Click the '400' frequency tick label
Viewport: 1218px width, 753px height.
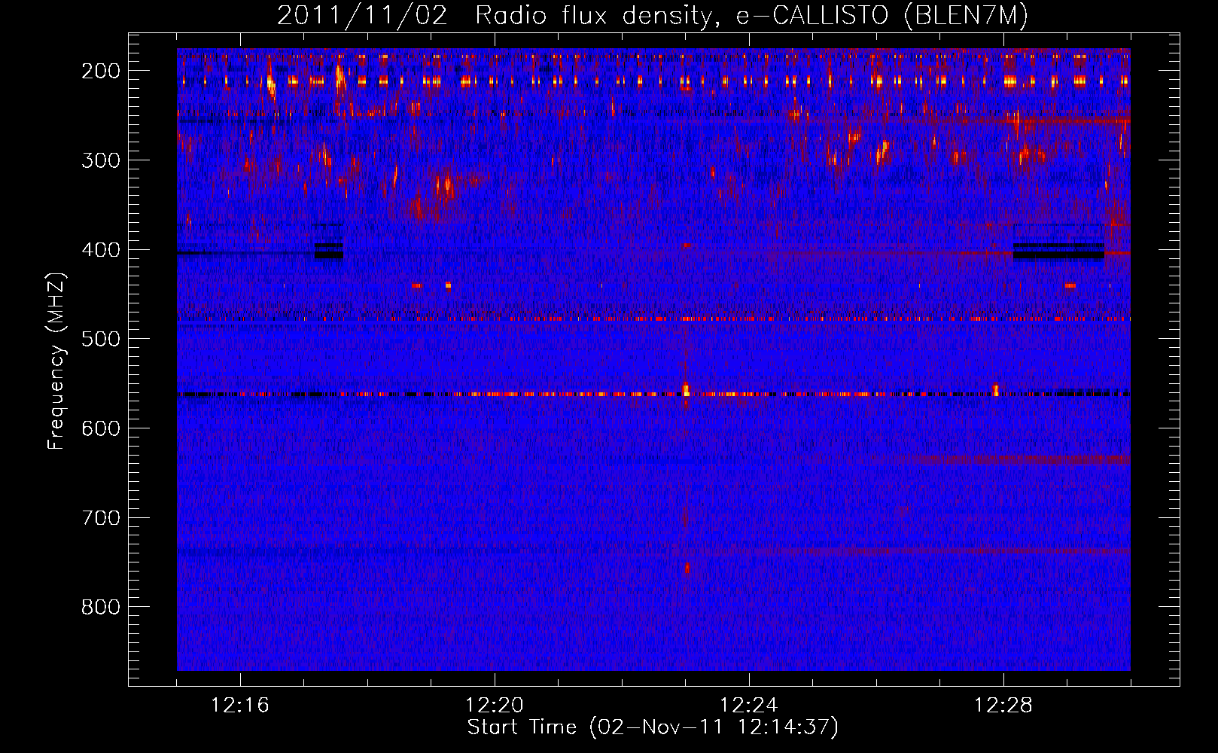tap(101, 250)
